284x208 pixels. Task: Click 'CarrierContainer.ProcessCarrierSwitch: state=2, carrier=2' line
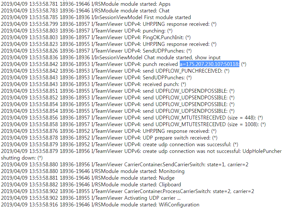127,191
